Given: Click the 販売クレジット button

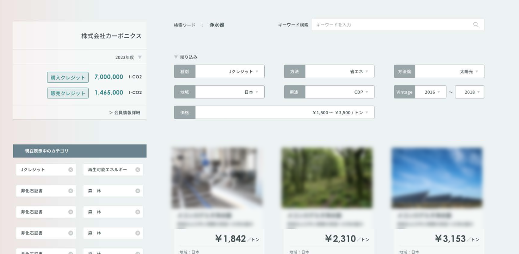Looking at the screenshot, I should point(68,93).
